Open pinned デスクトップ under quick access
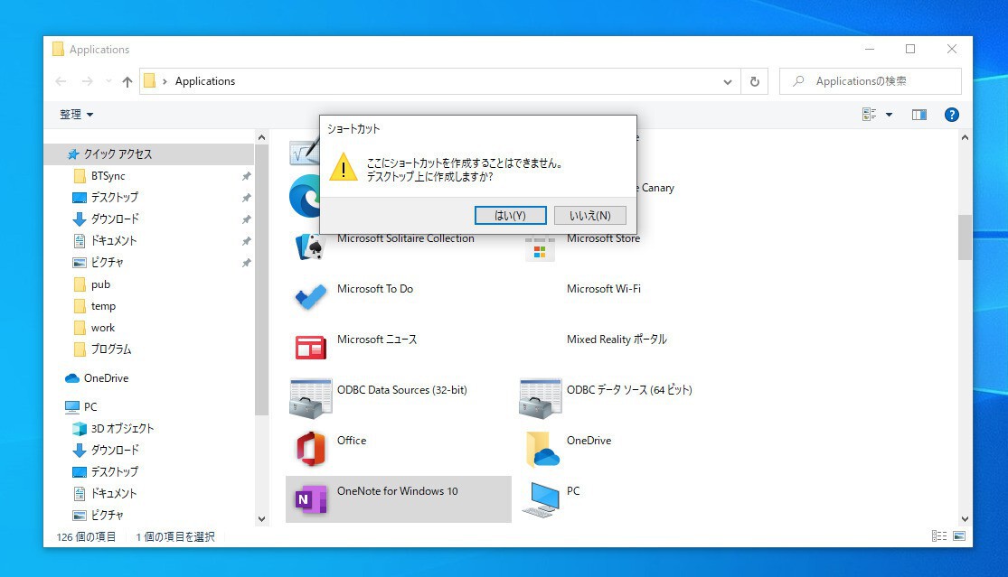The width and height of the screenshot is (1008, 577). click(115, 198)
